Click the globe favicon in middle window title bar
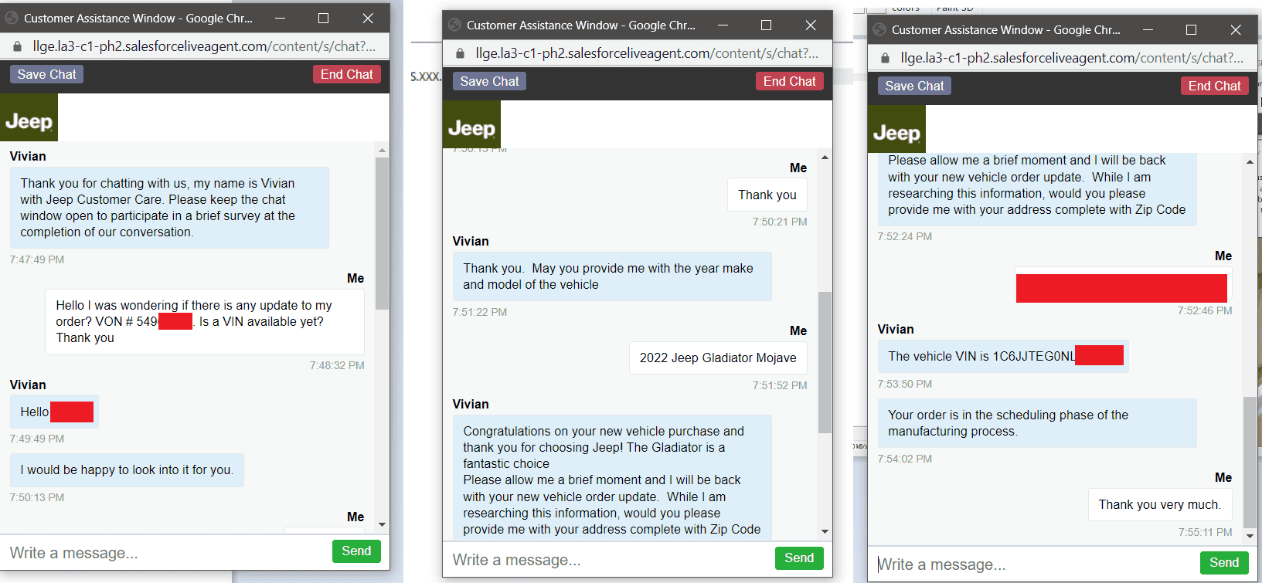The image size is (1262, 583). (454, 25)
